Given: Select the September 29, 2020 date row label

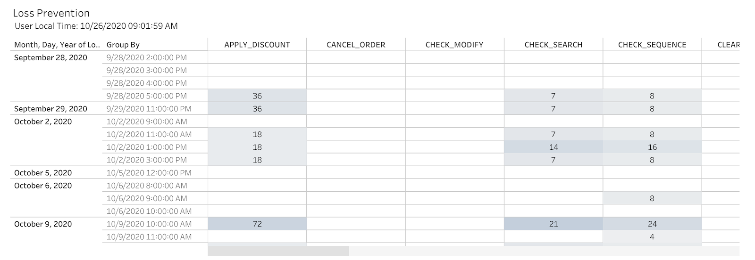Looking at the screenshot, I should click(50, 109).
